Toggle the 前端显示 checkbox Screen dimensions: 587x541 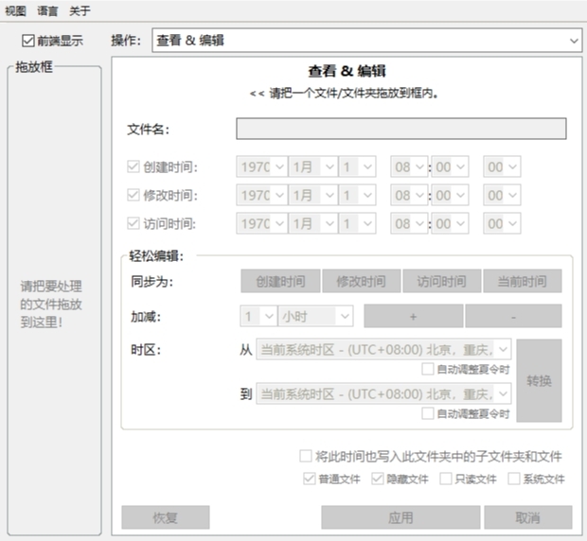(x=28, y=41)
